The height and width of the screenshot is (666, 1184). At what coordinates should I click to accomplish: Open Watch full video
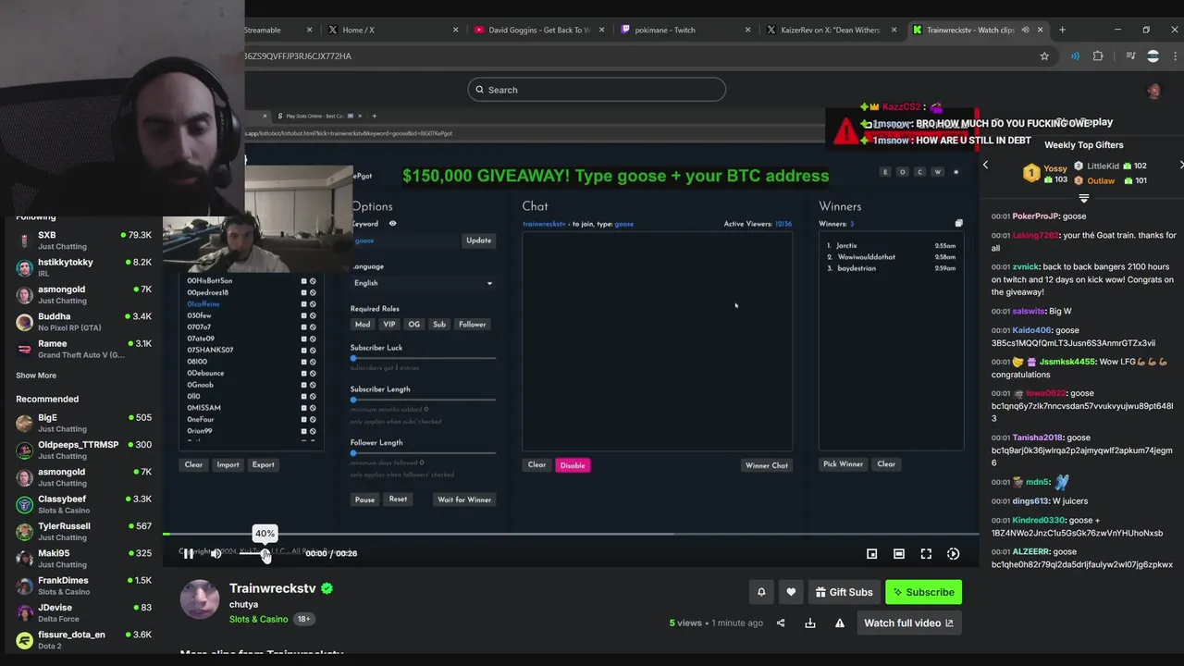coord(908,623)
